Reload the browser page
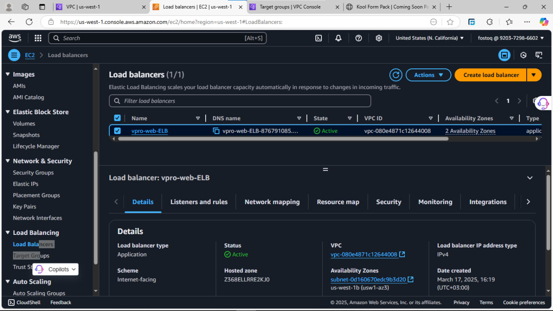 pyautogui.click(x=29, y=22)
